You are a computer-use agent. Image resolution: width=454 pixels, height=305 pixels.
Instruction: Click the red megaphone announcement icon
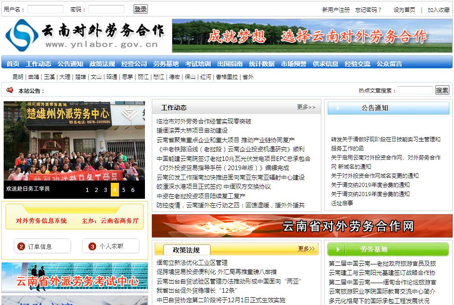click(x=10, y=90)
